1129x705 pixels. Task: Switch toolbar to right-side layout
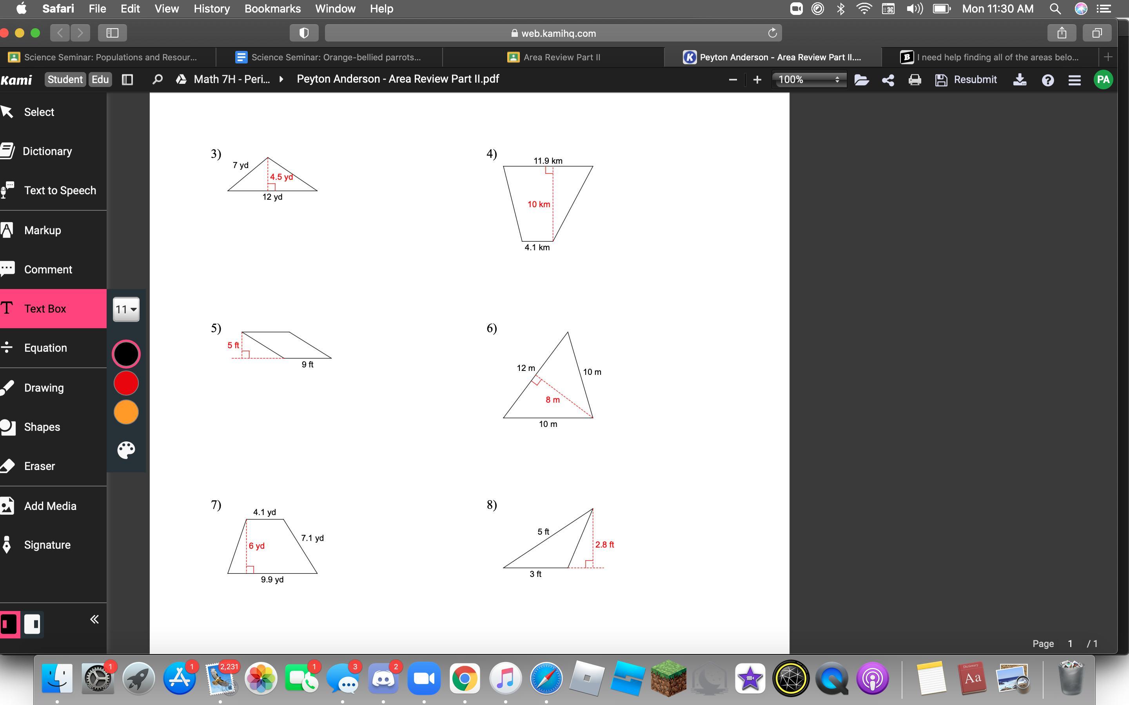pos(32,624)
